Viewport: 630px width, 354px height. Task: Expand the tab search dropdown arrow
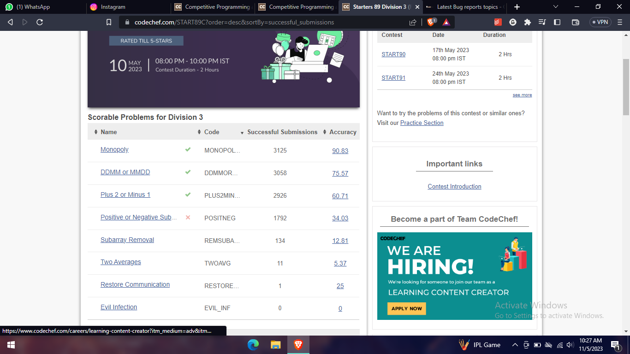tap(556, 7)
